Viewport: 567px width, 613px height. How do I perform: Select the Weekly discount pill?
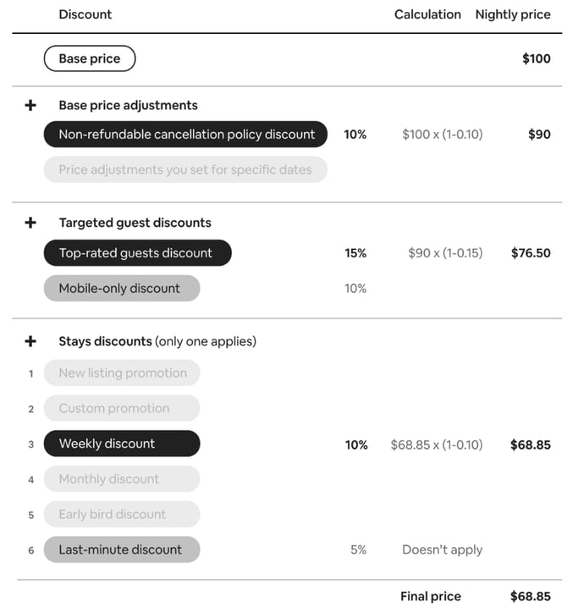[x=122, y=444]
